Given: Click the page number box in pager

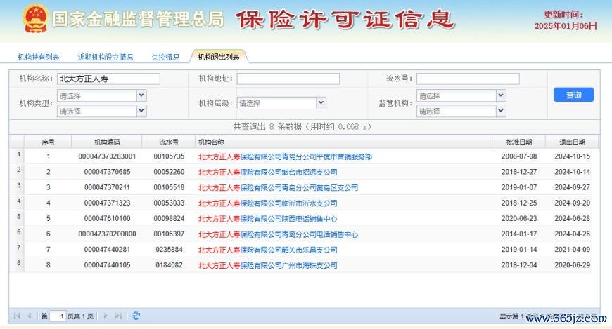Looking at the screenshot, I should click(58, 316).
